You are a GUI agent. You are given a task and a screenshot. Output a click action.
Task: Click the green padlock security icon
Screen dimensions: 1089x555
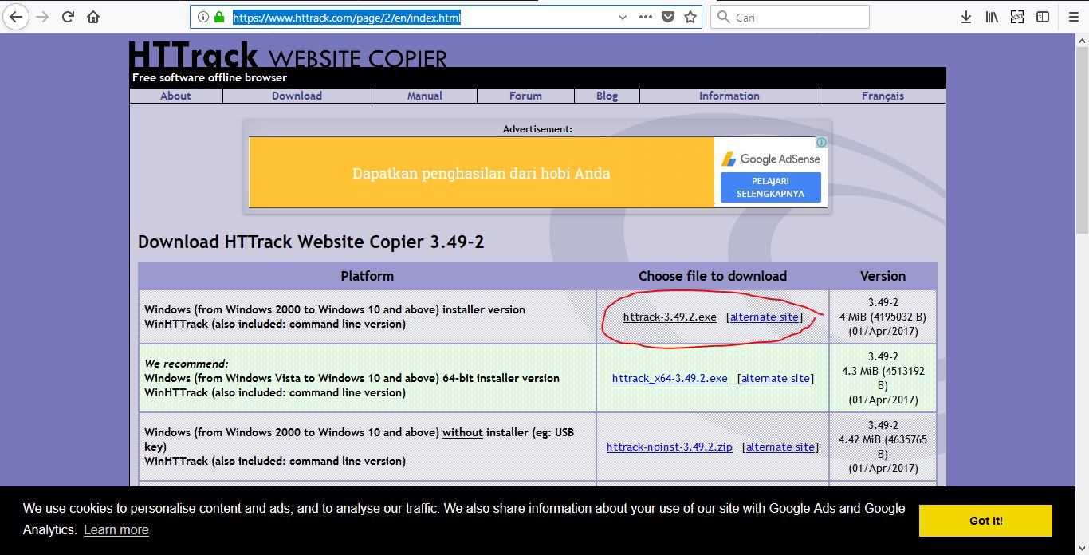(219, 17)
